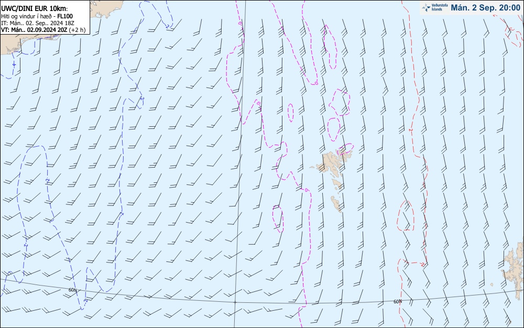
Task: Click the red closed contour southeast of the Faroes
Action: pyautogui.click(x=406, y=216)
